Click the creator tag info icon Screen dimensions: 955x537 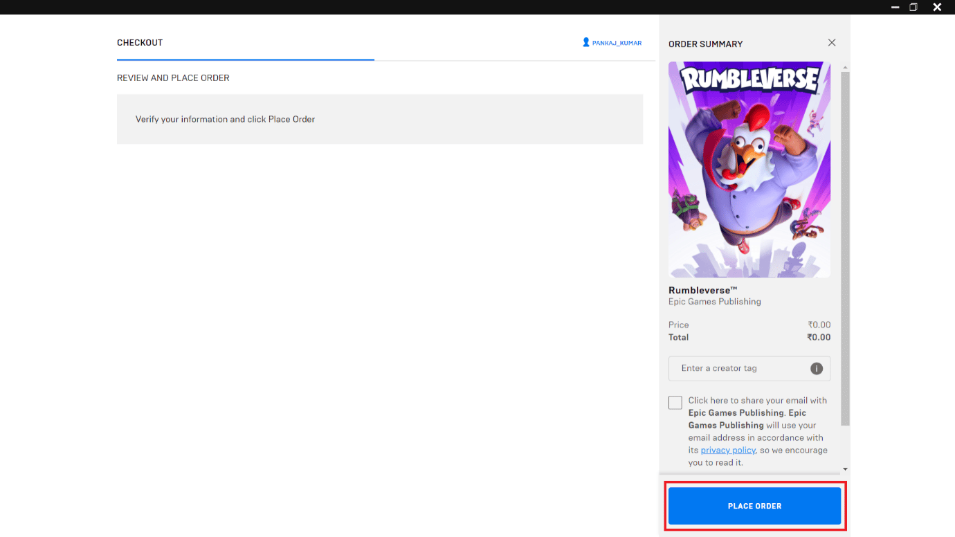[x=817, y=368]
